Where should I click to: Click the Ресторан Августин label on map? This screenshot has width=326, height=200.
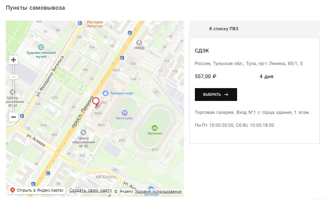click(95, 24)
